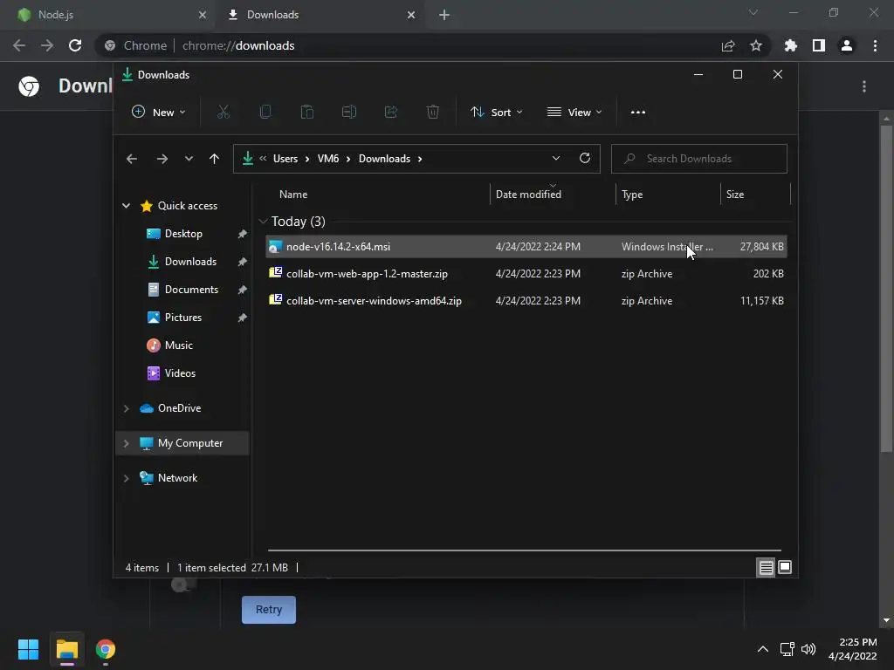This screenshot has height=670, width=894.
Task: Expand address bar history dropdown
Action: [556, 159]
